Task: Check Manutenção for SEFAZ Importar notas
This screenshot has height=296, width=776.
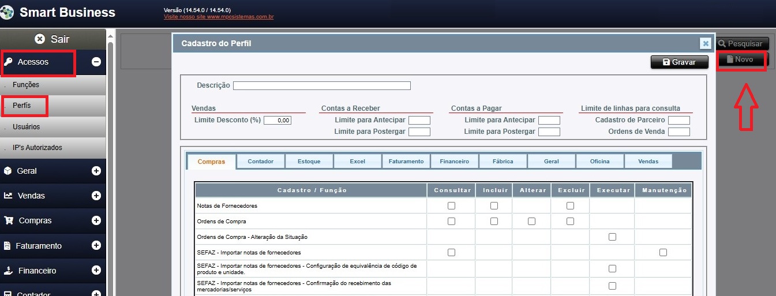Action: click(663, 252)
